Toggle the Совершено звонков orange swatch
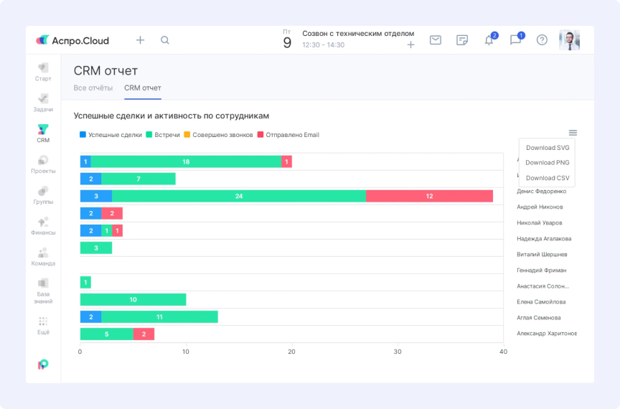This screenshot has height=409, width=620. [187, 135]
